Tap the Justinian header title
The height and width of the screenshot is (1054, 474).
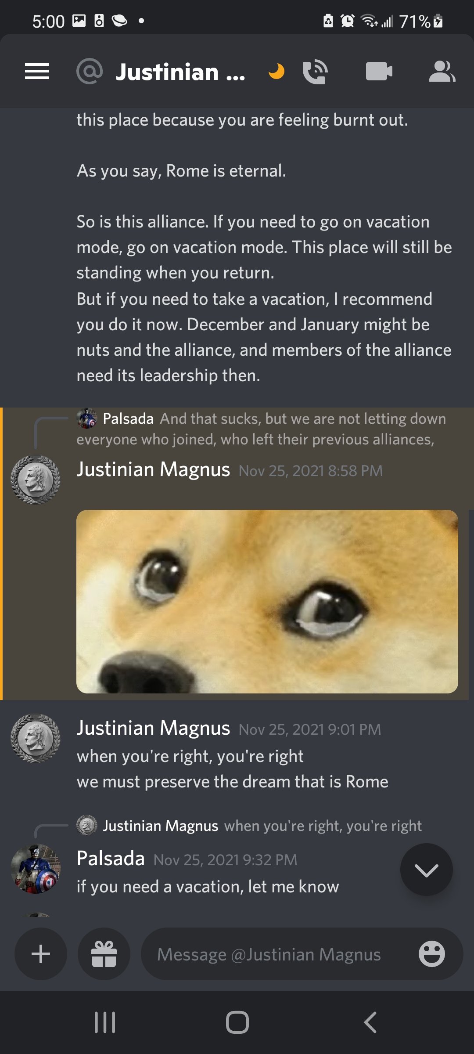coord(180,72)
